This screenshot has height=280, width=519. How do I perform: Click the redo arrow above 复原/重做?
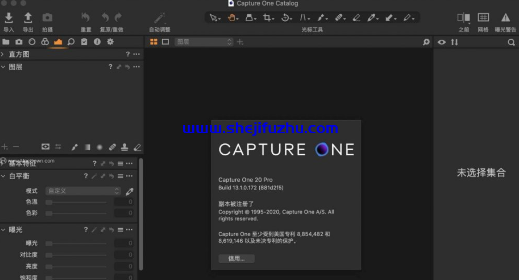point(118,18)
